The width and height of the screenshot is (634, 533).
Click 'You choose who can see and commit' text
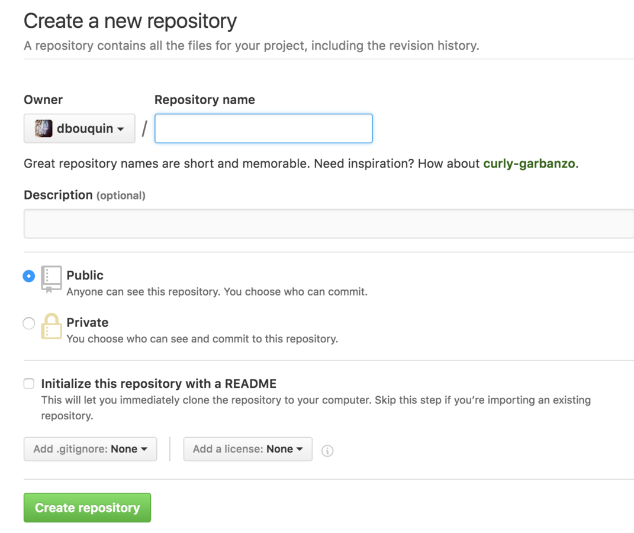pos(202,339)
